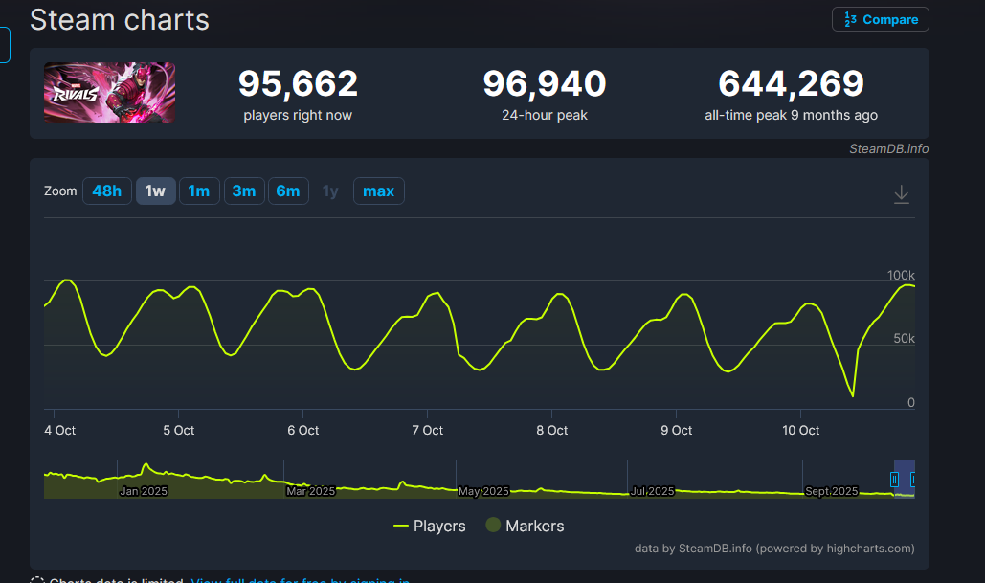This screenshot has width=985, height=583.
Task: Toggle the Markers series in the legend
Action: click(526, 526)
